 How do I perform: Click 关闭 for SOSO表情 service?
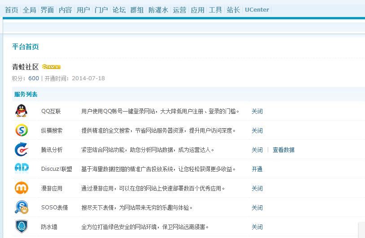point(257,208)
